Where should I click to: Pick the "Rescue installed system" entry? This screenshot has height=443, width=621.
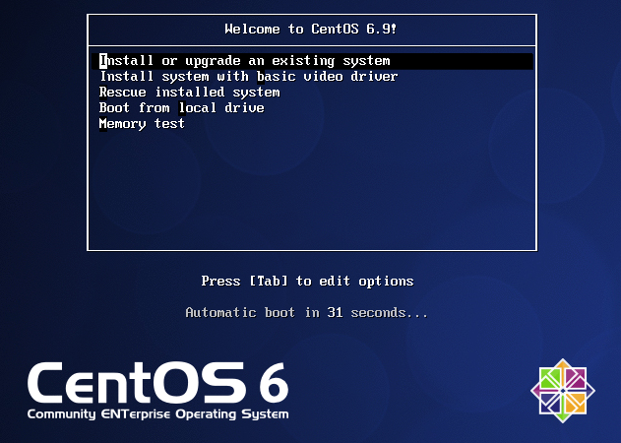point(189,93)
